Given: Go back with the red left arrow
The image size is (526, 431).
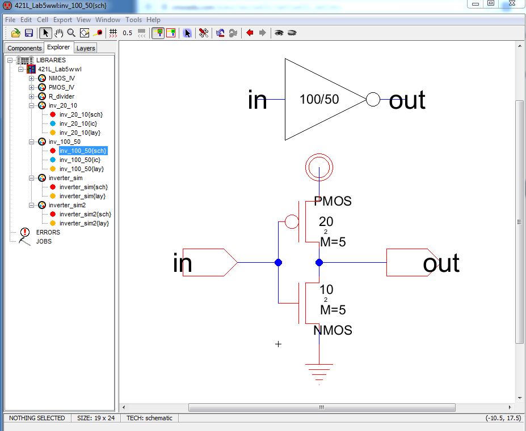Looking at the screenshot, I should click(250, 33).
